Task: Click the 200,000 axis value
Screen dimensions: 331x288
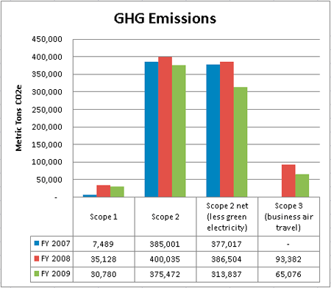Action: (47, 127)
